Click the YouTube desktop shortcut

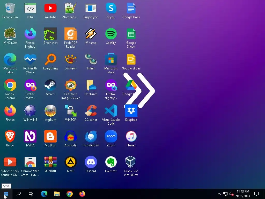[50, 8]
